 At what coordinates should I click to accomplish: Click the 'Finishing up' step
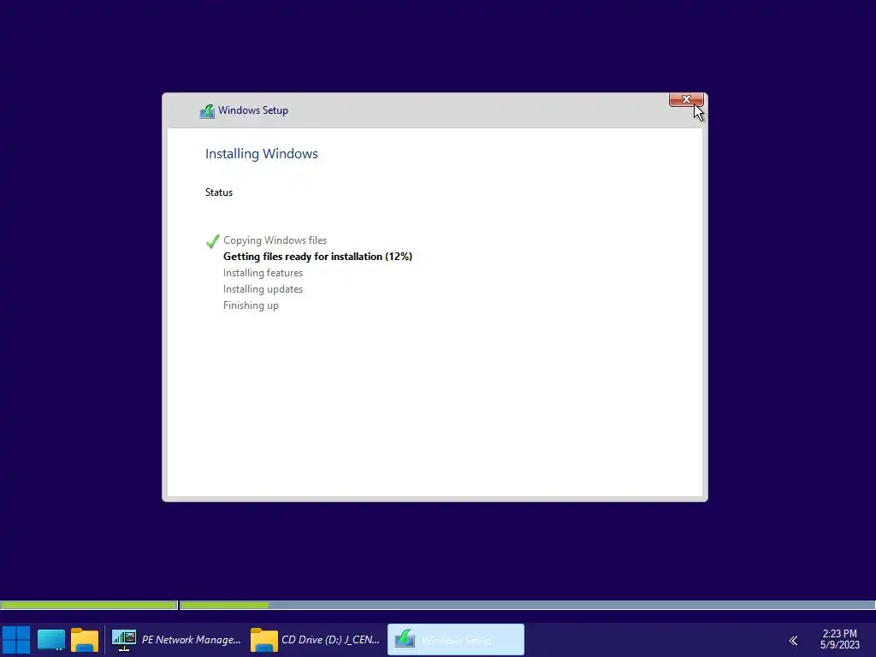point(251,305)
